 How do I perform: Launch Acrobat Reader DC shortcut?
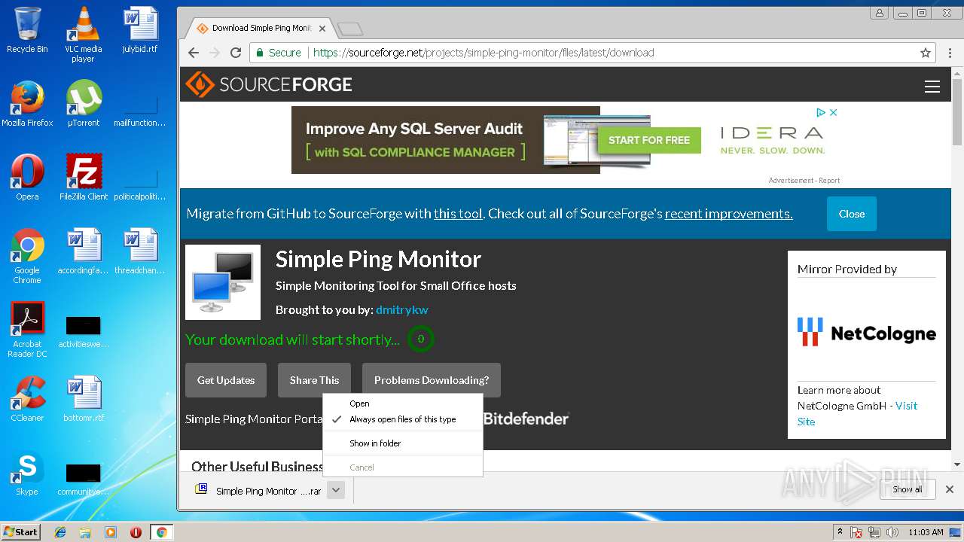[27, 330]
